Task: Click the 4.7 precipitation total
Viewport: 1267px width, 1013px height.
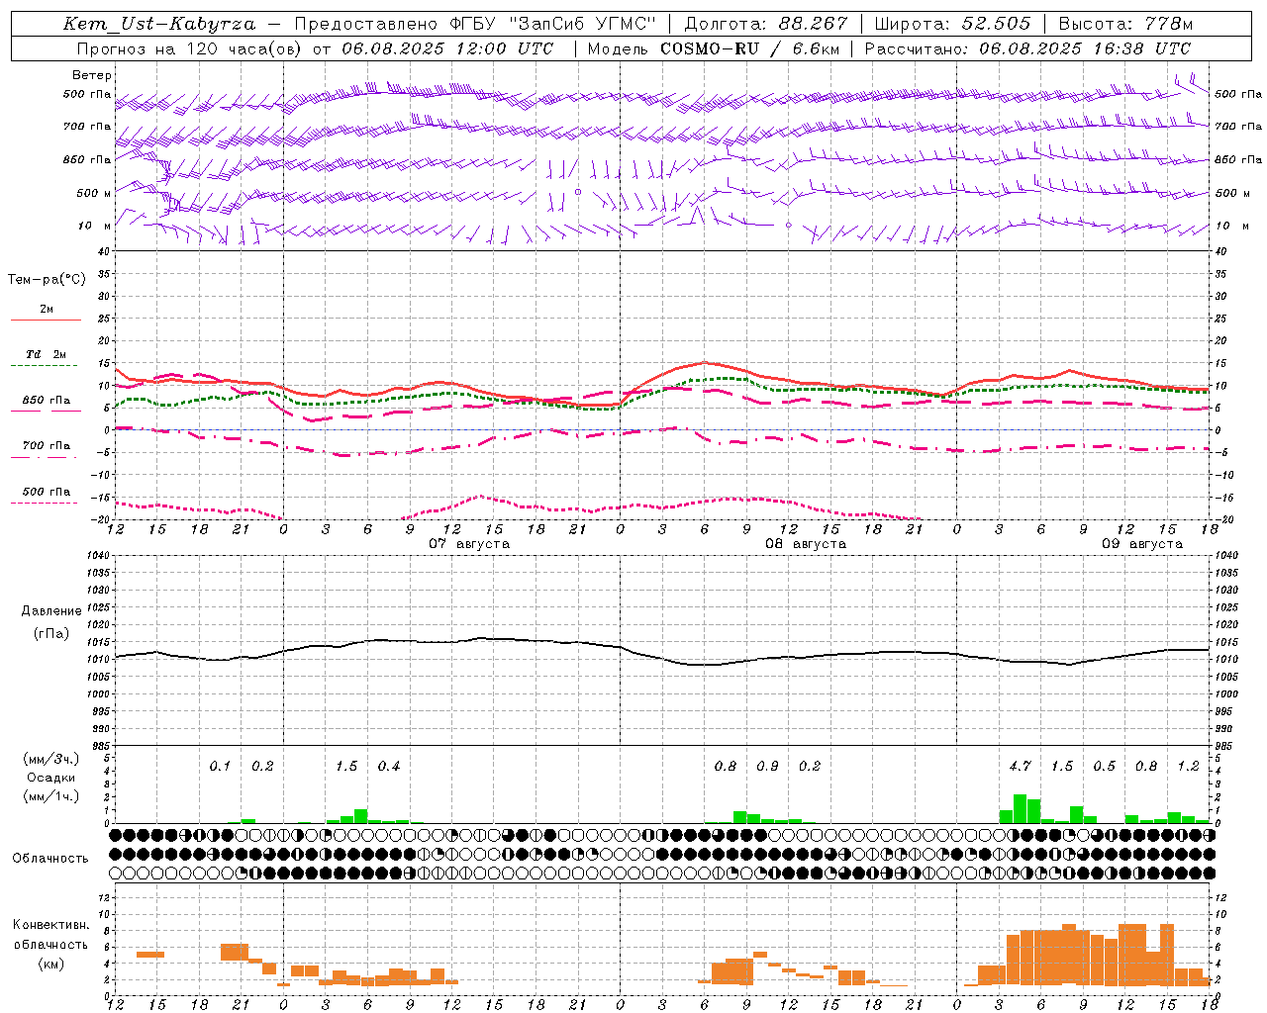Action: (1020, 766)
